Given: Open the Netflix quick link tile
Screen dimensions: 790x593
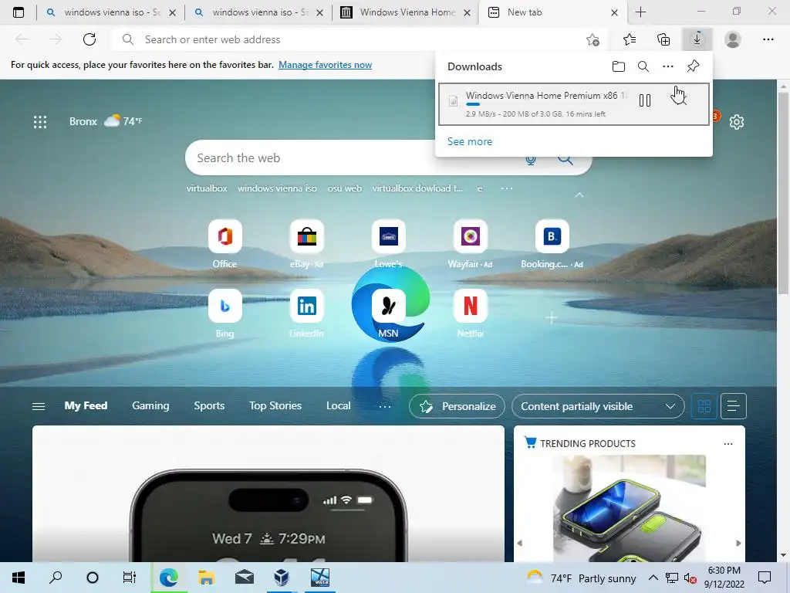Looking at the screenshot, I should point(470,306).
